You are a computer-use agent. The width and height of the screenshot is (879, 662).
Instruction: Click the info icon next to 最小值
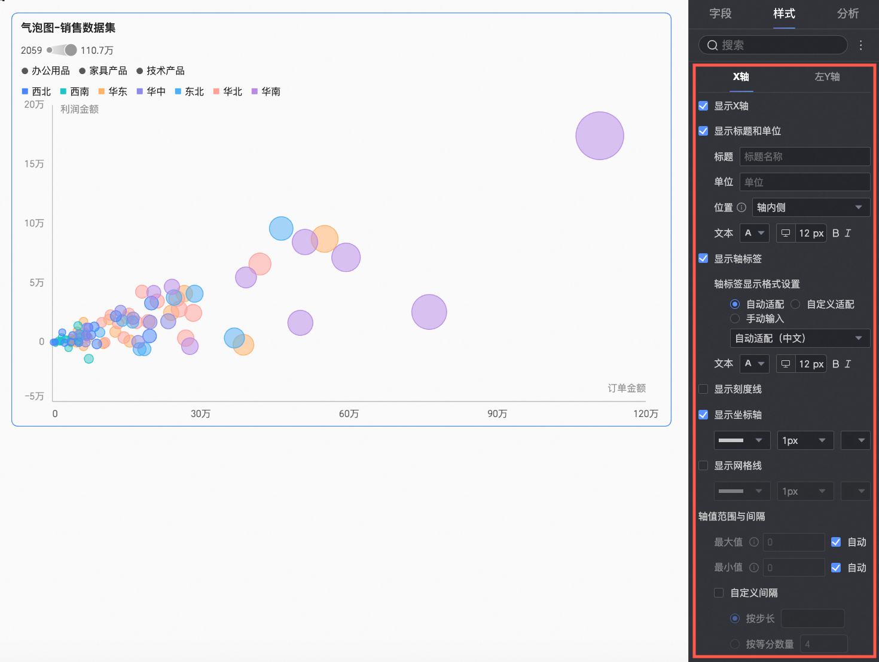754,568
